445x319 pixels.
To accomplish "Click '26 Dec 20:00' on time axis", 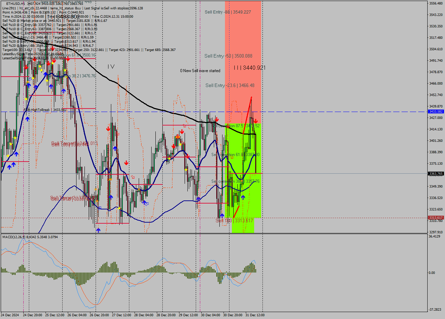I will tap(99, 315).
